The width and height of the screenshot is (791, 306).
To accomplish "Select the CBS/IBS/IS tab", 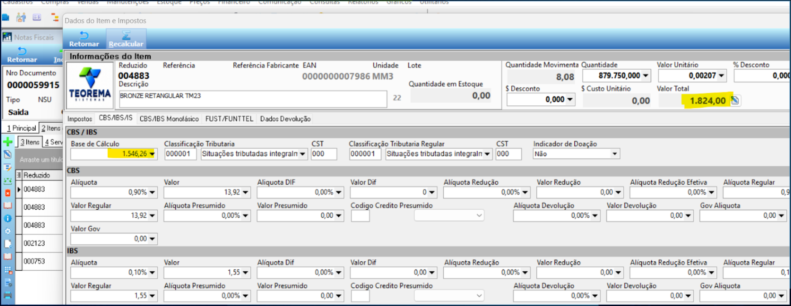I will coord(116,118).
